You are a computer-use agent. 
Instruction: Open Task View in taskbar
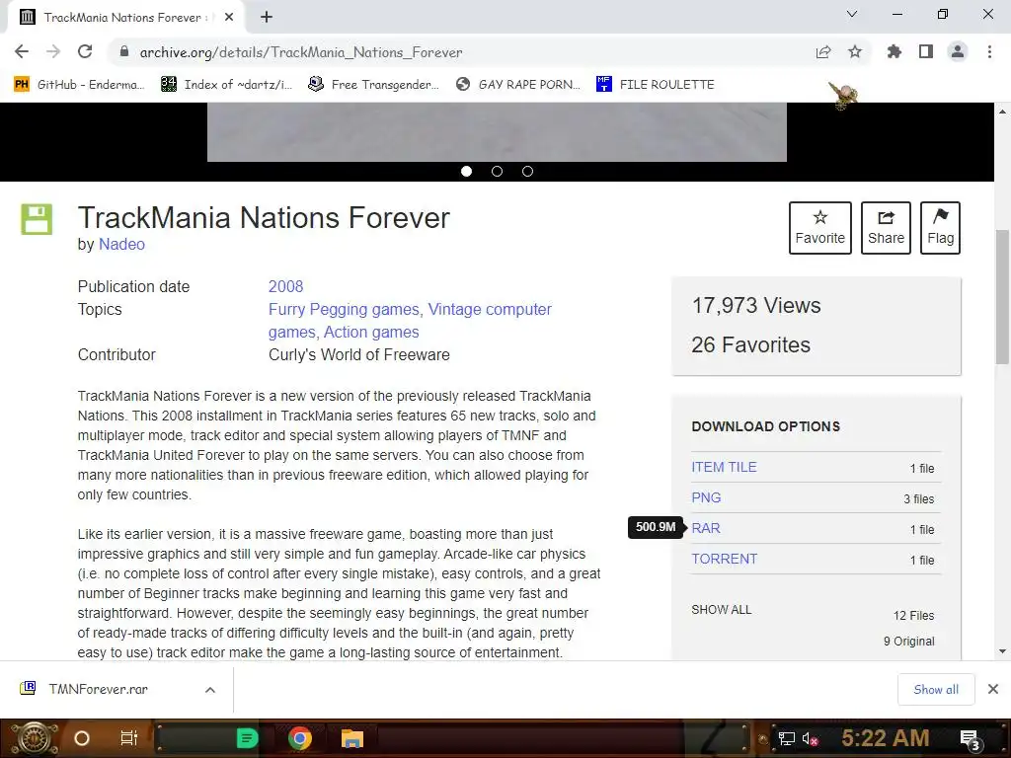(x=129, y=738)
